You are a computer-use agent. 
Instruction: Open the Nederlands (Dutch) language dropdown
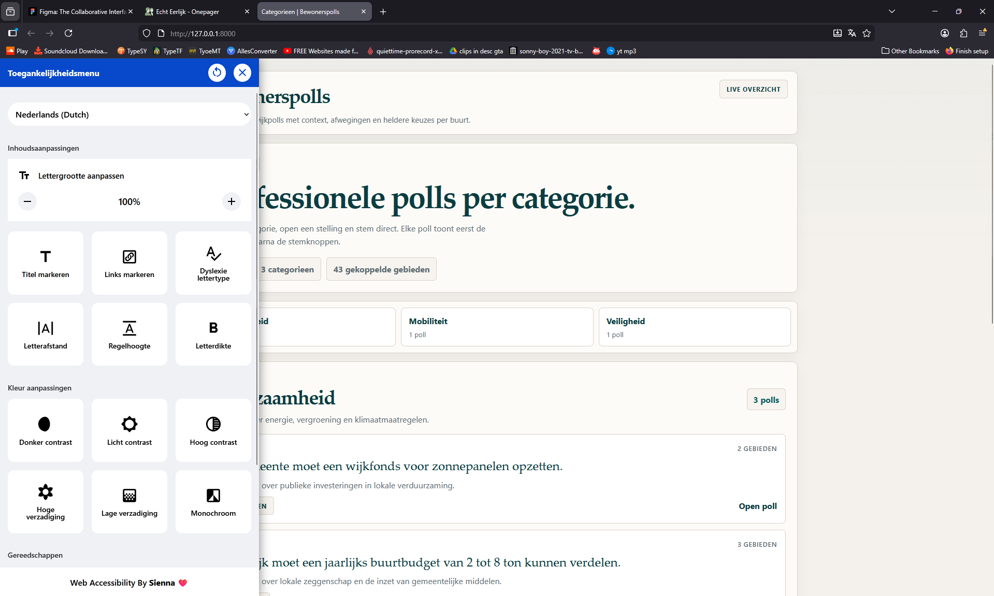[x=129, y=114]
